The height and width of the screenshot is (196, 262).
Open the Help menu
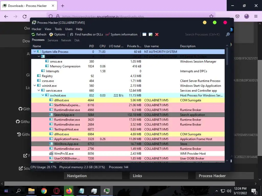coord(79,29)
